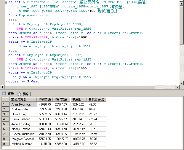The image size is (184, 150).
Task: Click the Michael Suyama cell
Action: [x=23, y=144]
